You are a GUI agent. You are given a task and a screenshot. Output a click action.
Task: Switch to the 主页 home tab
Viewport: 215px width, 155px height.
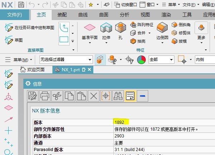[x=41, y=15]
